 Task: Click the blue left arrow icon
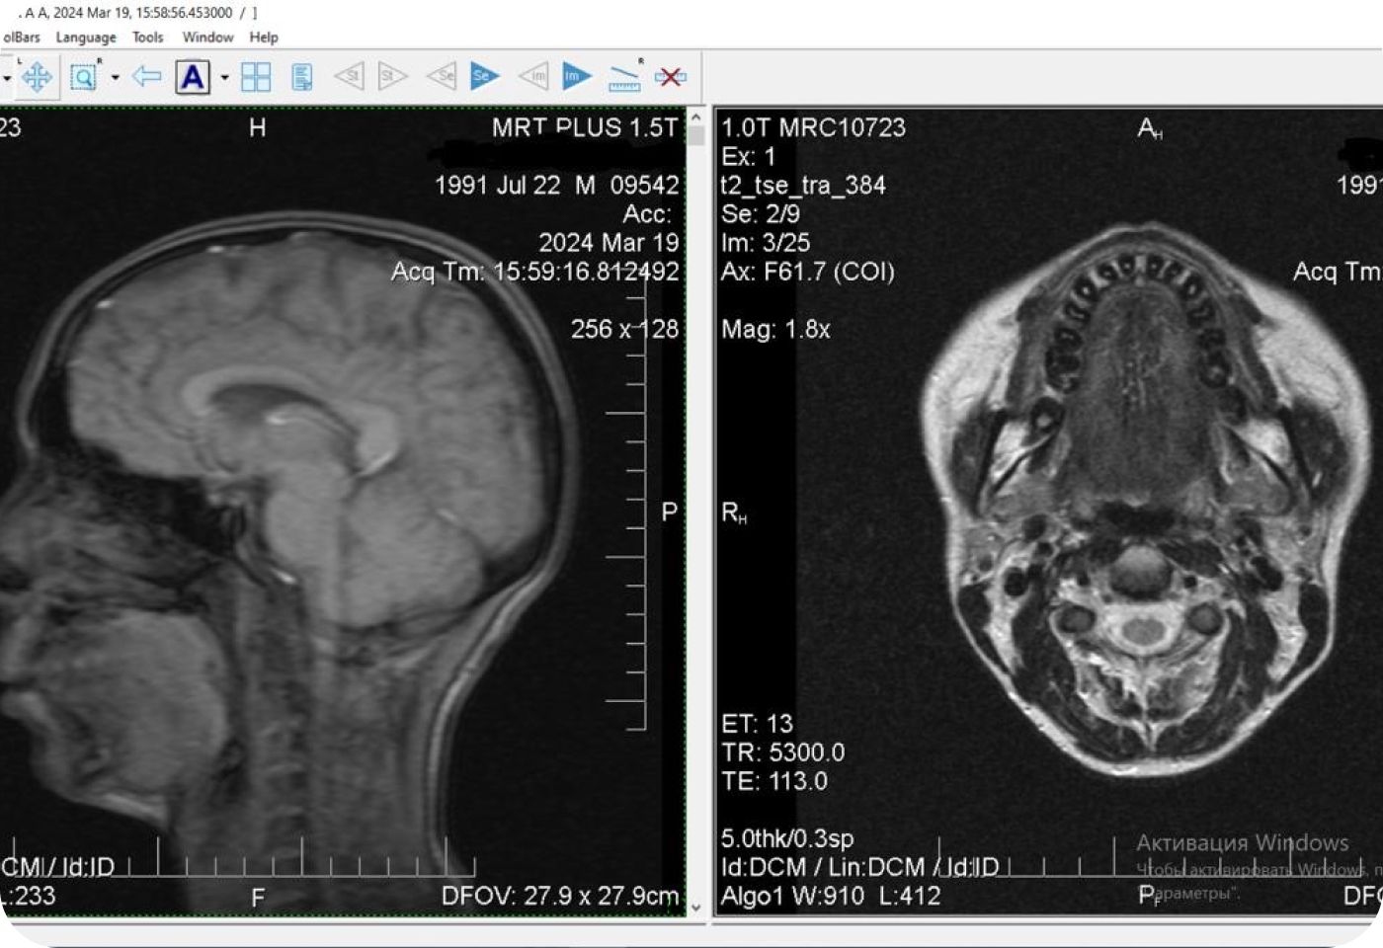[x=146, y=76]
